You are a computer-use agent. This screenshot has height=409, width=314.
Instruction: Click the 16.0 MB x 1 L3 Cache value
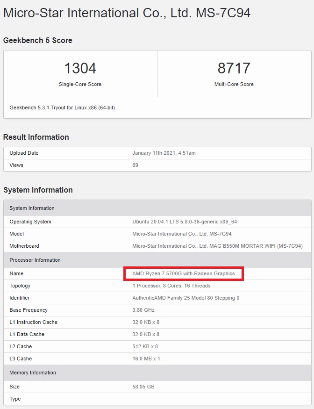(146, 359)
